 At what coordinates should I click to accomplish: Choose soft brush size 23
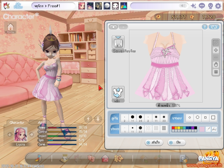point(164,118)
